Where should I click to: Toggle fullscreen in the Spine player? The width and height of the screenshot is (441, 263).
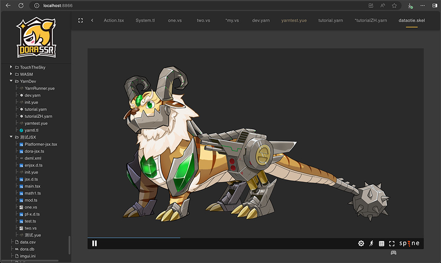point(391,243)
